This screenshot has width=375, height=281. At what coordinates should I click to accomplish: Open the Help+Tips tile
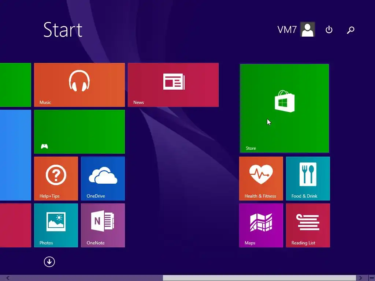(x=56, y=179)
